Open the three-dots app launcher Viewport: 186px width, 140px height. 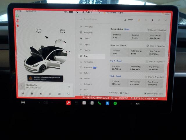click(x=76, y=103)
